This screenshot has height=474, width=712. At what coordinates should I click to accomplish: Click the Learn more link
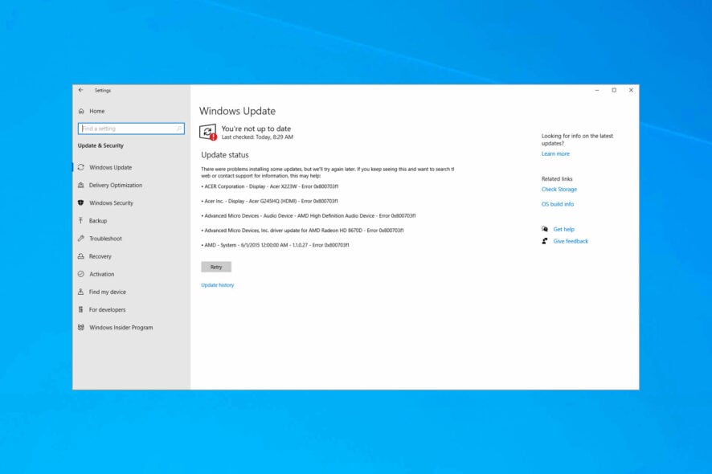point(555,153)
